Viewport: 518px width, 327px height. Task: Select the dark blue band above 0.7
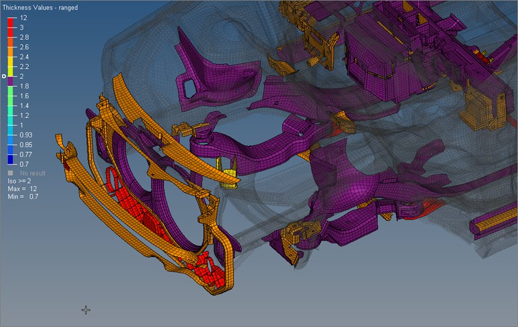coord(11,159)
